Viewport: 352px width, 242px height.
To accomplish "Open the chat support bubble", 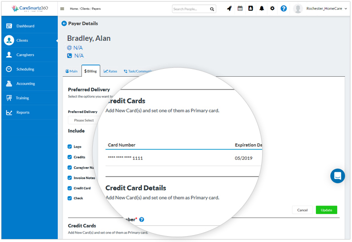I will point(337,176).
